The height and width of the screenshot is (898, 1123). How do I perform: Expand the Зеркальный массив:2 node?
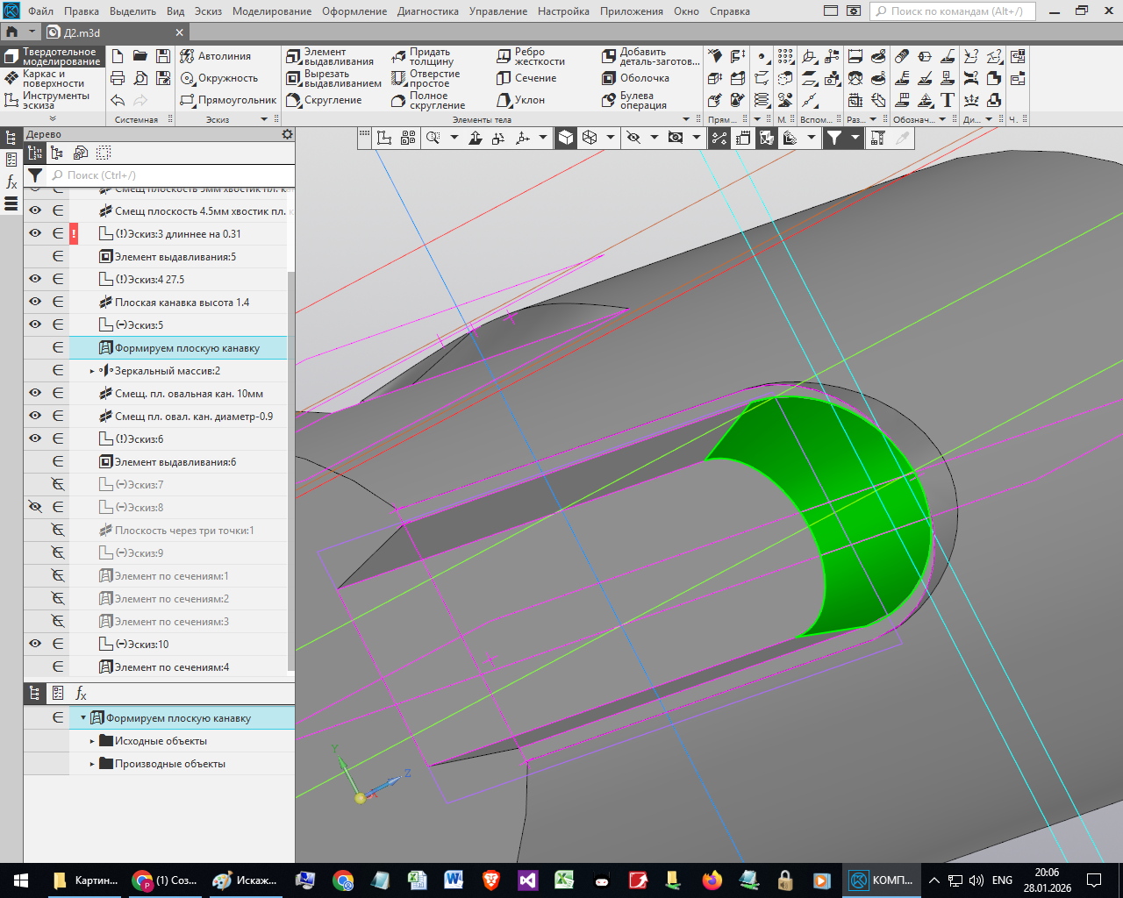(92, 371)
